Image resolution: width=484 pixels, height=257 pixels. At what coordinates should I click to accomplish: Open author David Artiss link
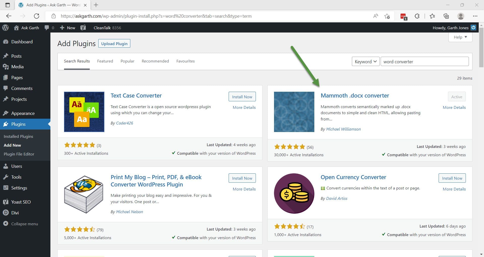pyautogui.click(x=337, y=198)
